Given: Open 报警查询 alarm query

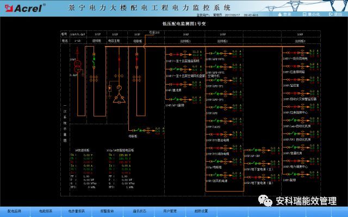Looking at the screenshot, I should pos(107,210).
